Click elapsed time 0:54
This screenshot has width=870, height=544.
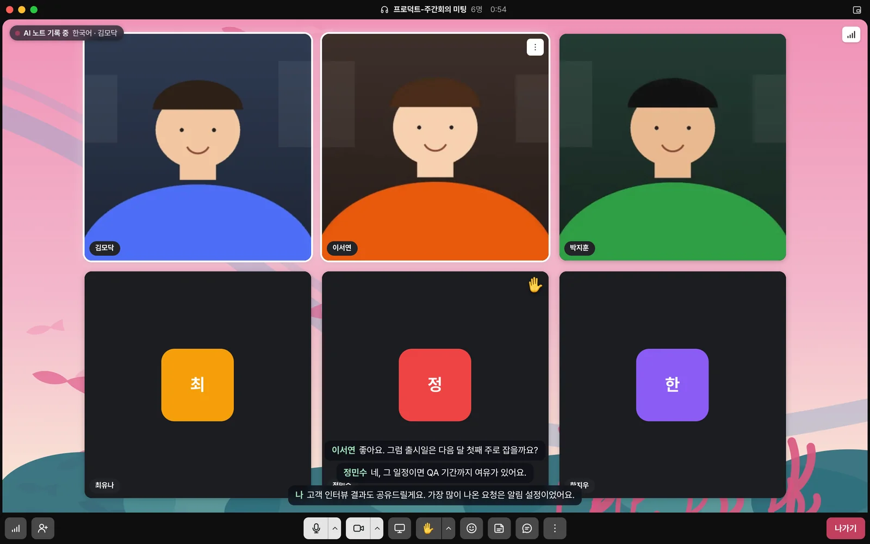pyautogui.click(x=498, y=10)
